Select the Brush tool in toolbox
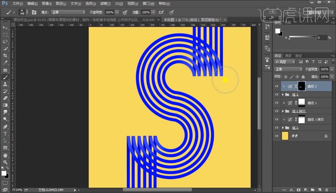Viewport: 336px width, 193px height. click(x=5, y=77)
